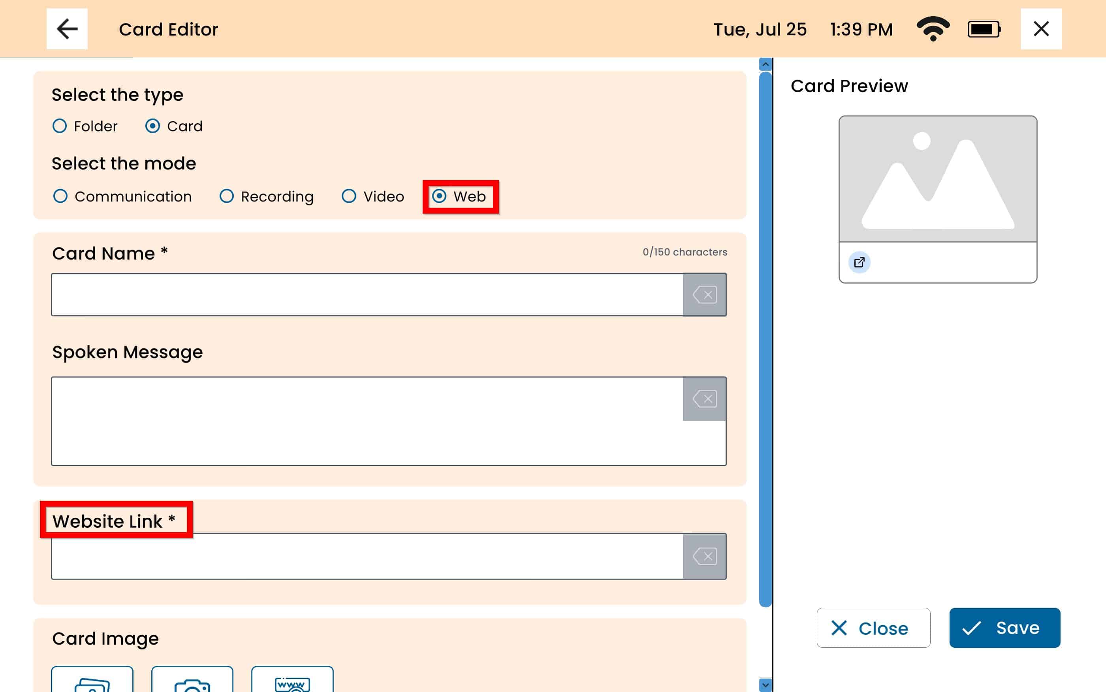Viewport: 1106px width, 692px height.
Task: Clear the Website Link field
Action: 704,557
